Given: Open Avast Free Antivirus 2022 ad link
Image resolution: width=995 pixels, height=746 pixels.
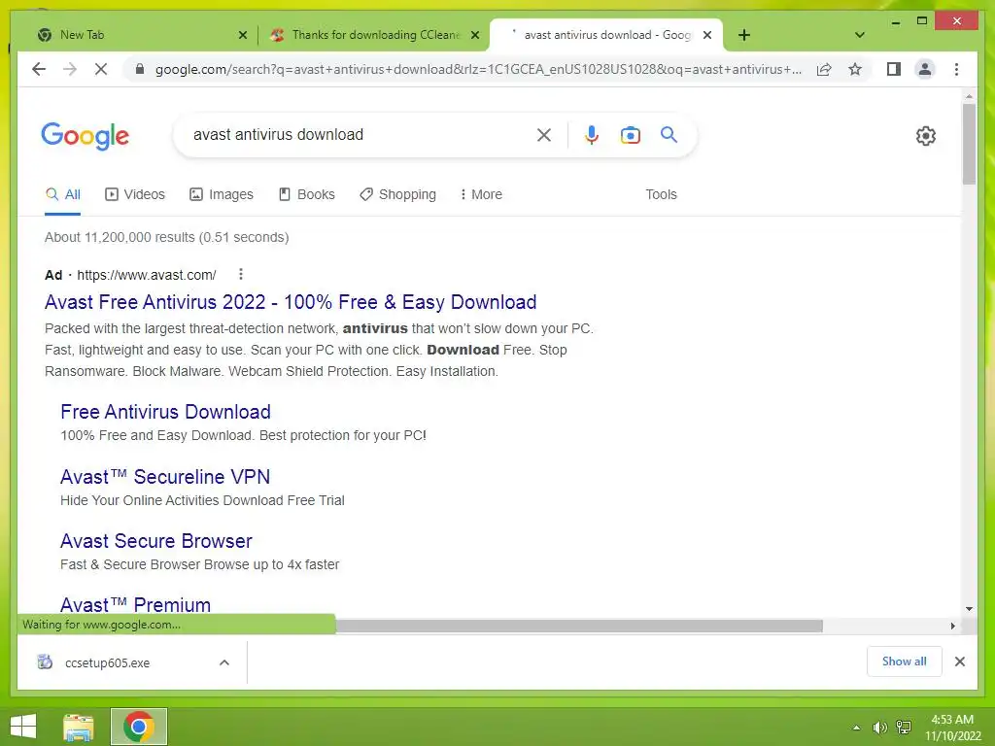Looking at the screenshot, I should click(291, 302).
